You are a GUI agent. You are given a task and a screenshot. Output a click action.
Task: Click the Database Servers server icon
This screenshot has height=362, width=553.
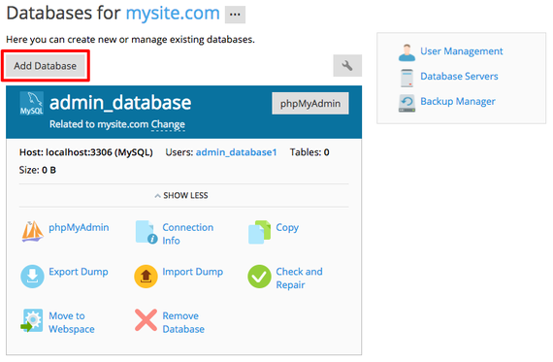pos(407,78)
